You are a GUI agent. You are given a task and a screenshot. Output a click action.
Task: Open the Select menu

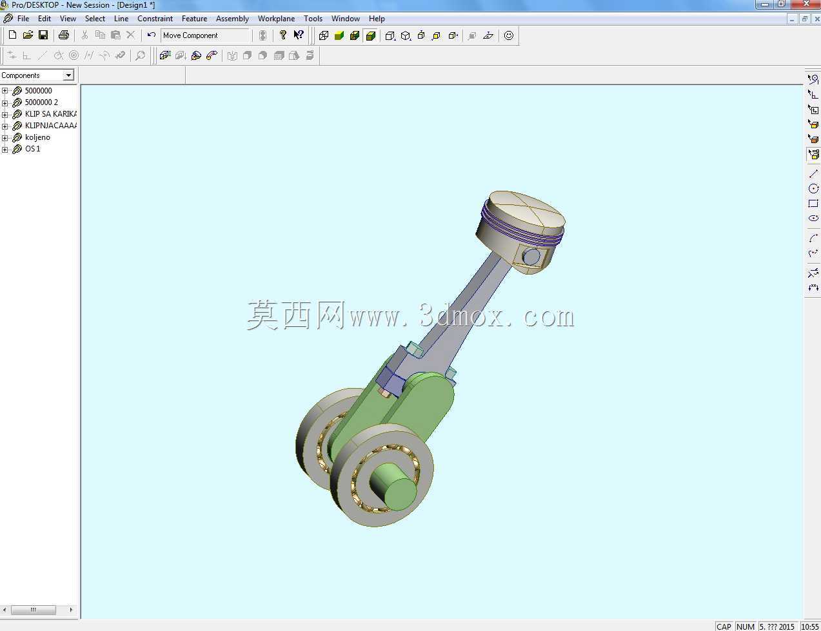(x=95, y=19)
